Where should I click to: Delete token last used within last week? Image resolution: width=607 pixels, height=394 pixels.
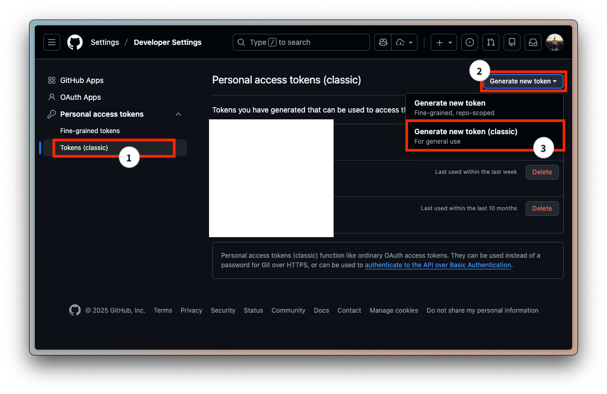click(x=542, y=172)
